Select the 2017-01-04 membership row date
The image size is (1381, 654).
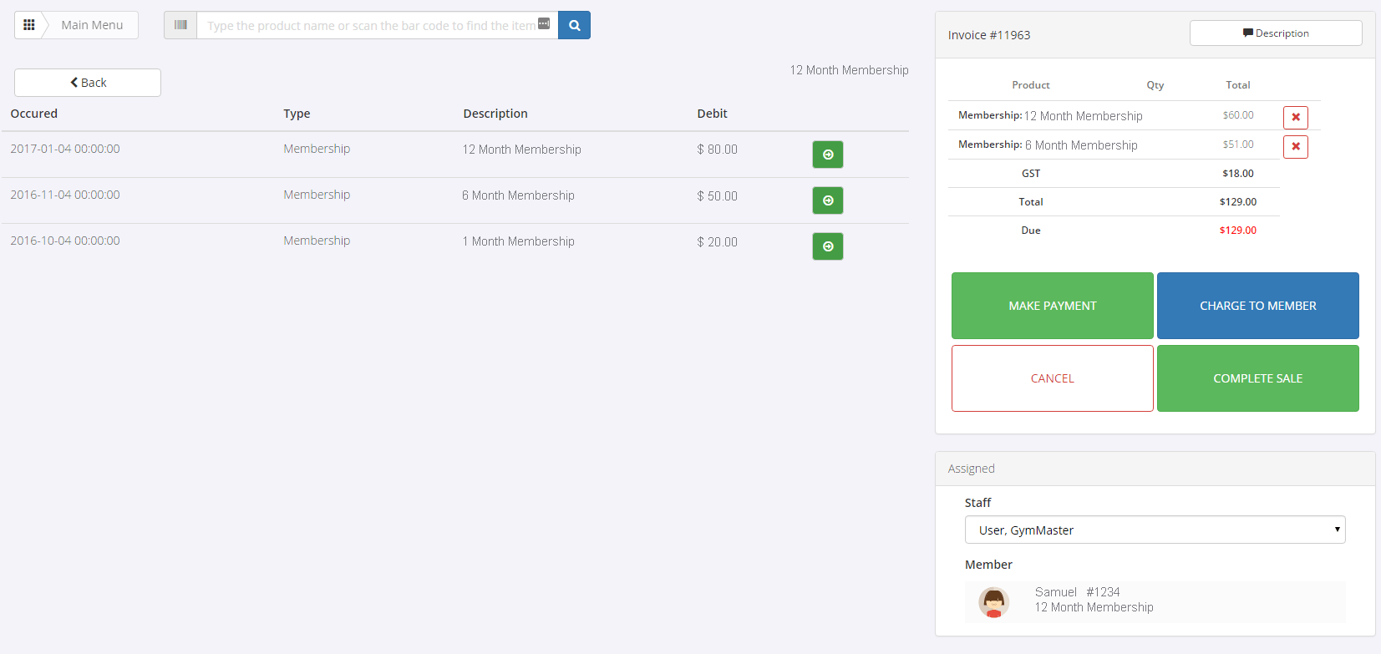(65, 149)
